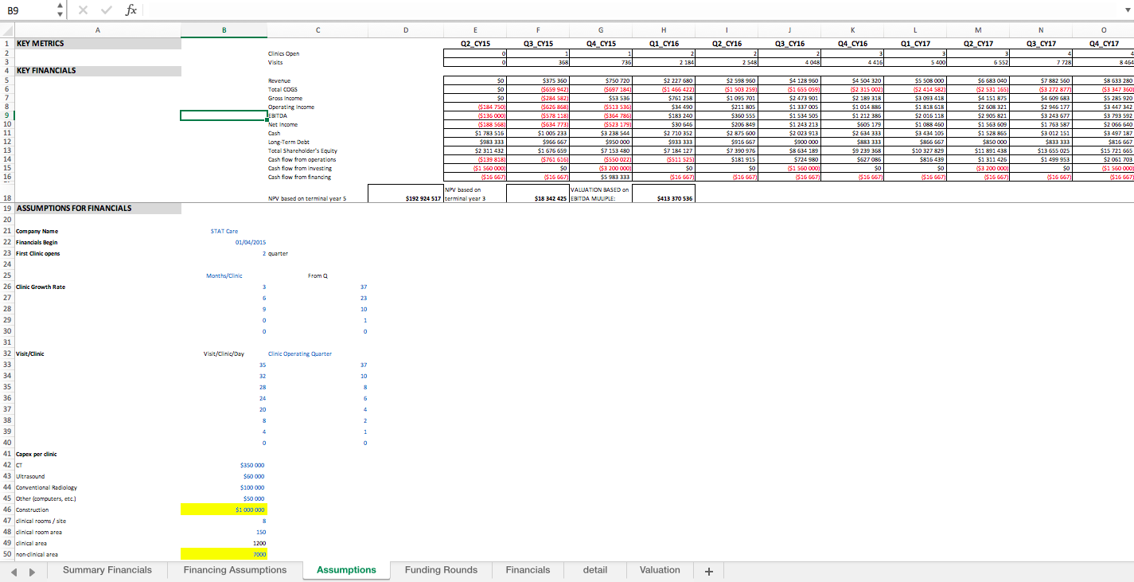Click the confirm checkmark in formula bar

pyautogui.click(x=107, y=10)
